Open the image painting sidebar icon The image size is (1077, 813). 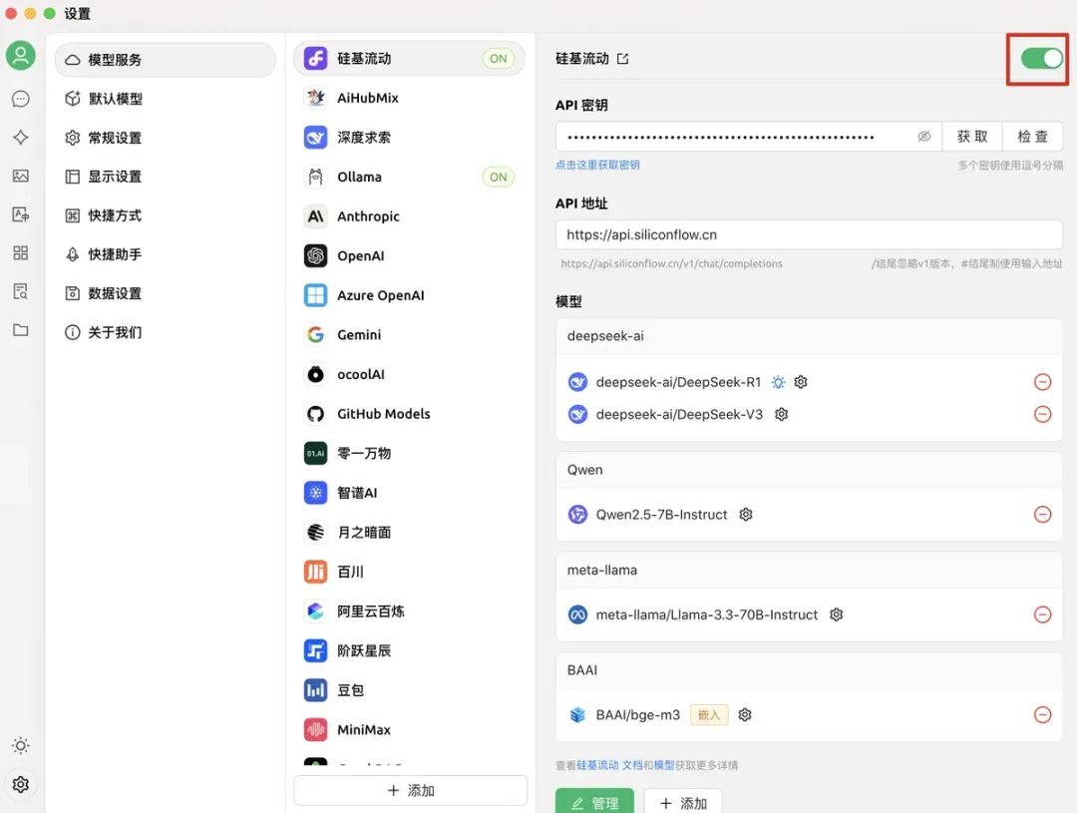click(21, 176)
